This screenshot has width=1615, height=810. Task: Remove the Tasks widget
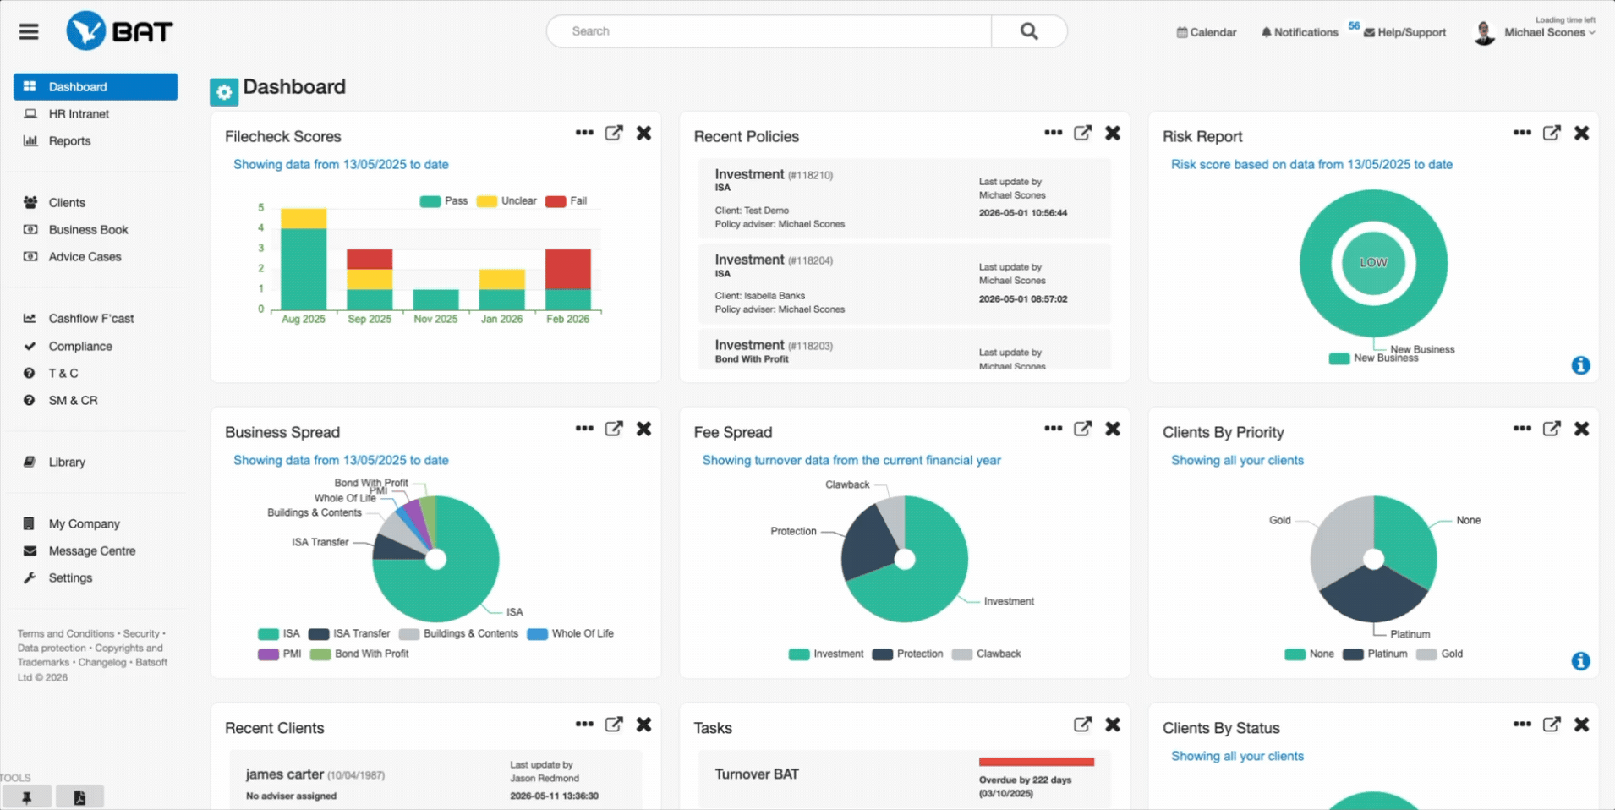tap(1113, 725)
